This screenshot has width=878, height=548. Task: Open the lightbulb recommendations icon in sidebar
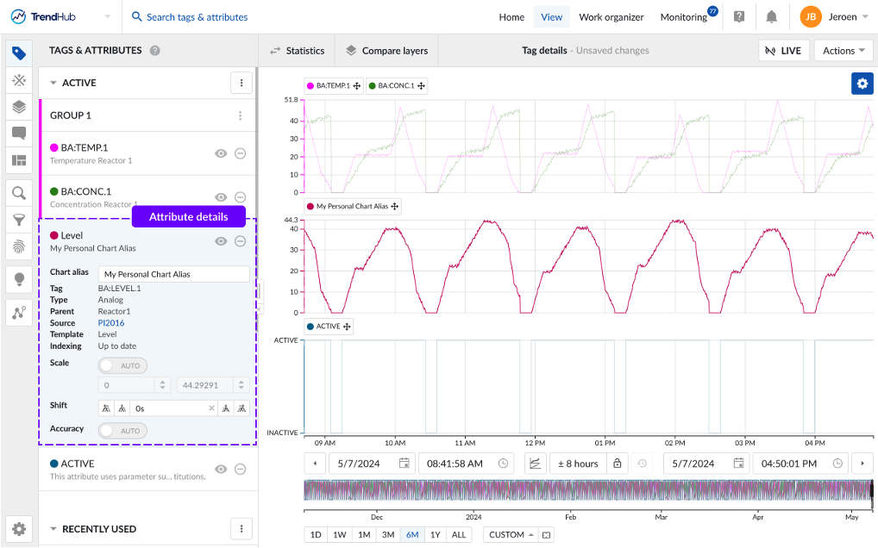point(19,279)
